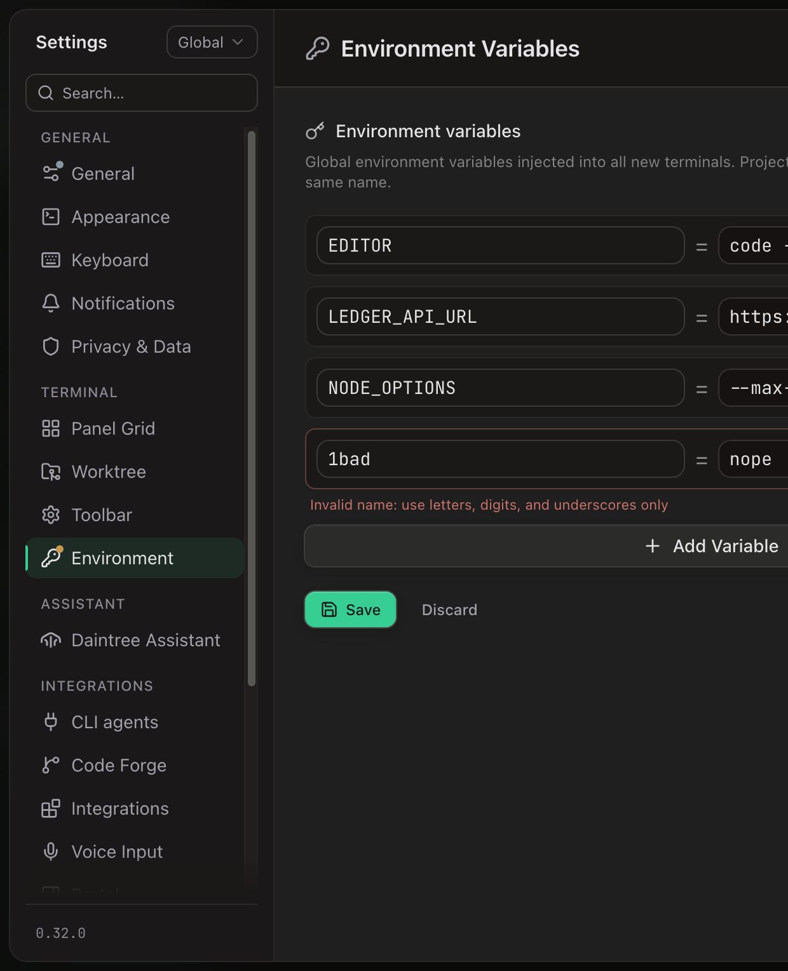Edit the NODE_OPTIONS name field
Screen dimensions: 788x971
(x=501, y=388)
